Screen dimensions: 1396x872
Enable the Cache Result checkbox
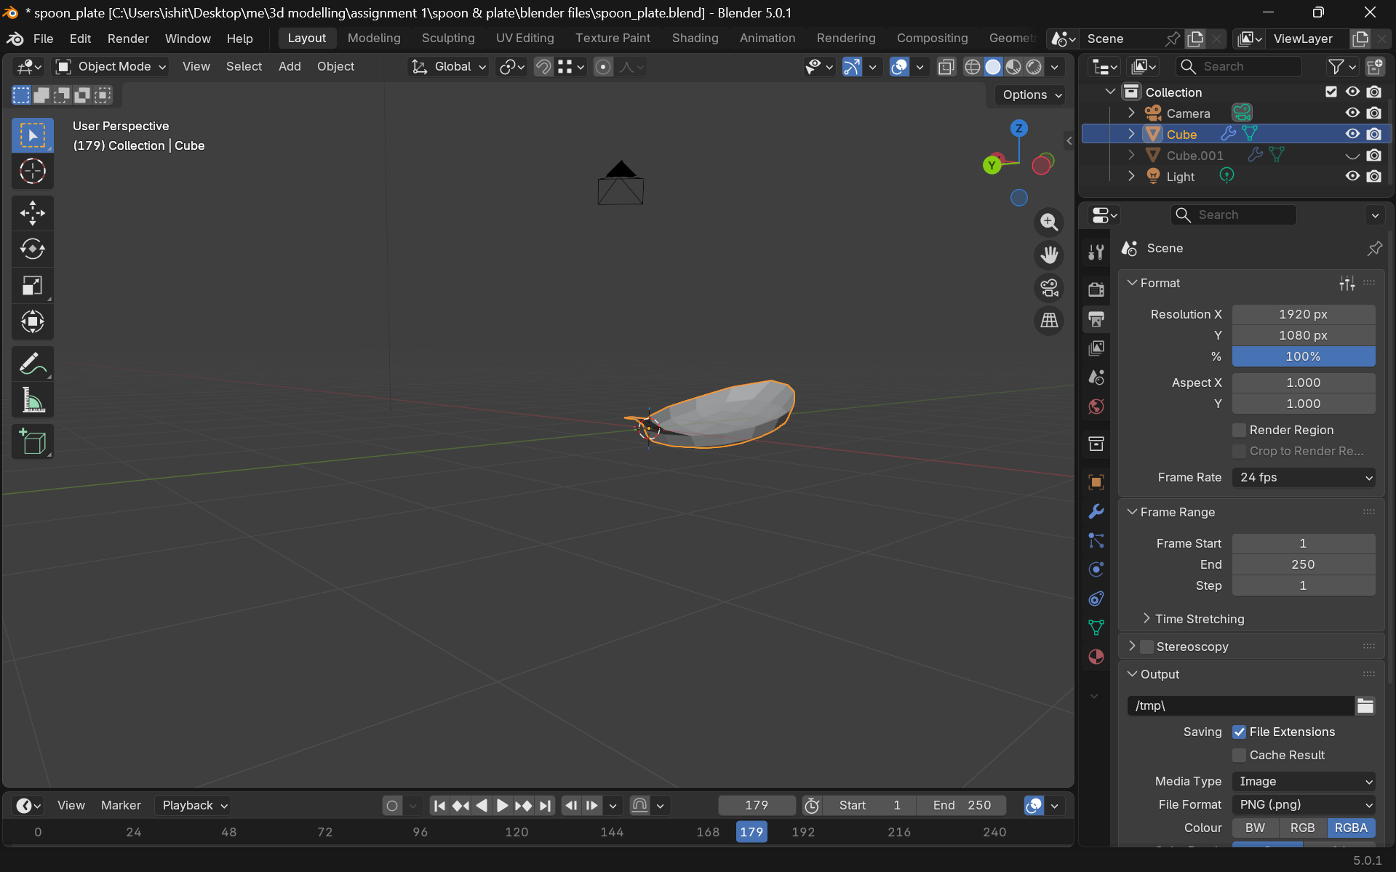[1240, 755]
